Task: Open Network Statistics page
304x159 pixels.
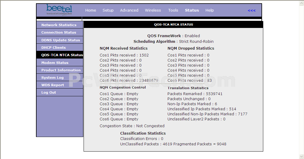Action: click(60, 25)
